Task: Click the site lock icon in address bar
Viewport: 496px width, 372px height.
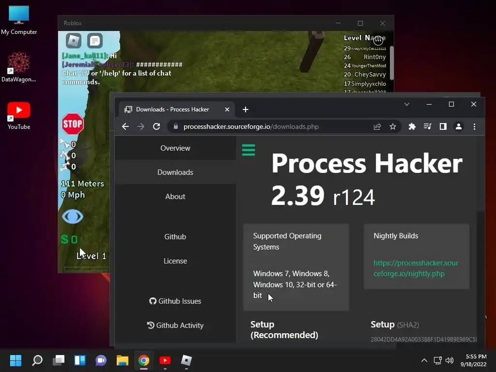Action: coord(176,126)
